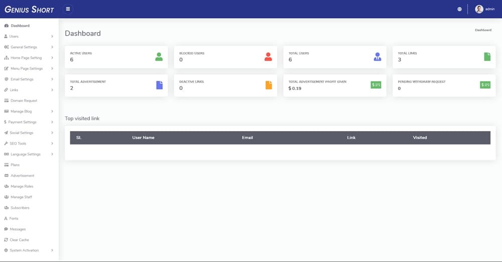The image size is (502, 262).
Task: Click the Active Users green person icon
Action: coord(159,57)
